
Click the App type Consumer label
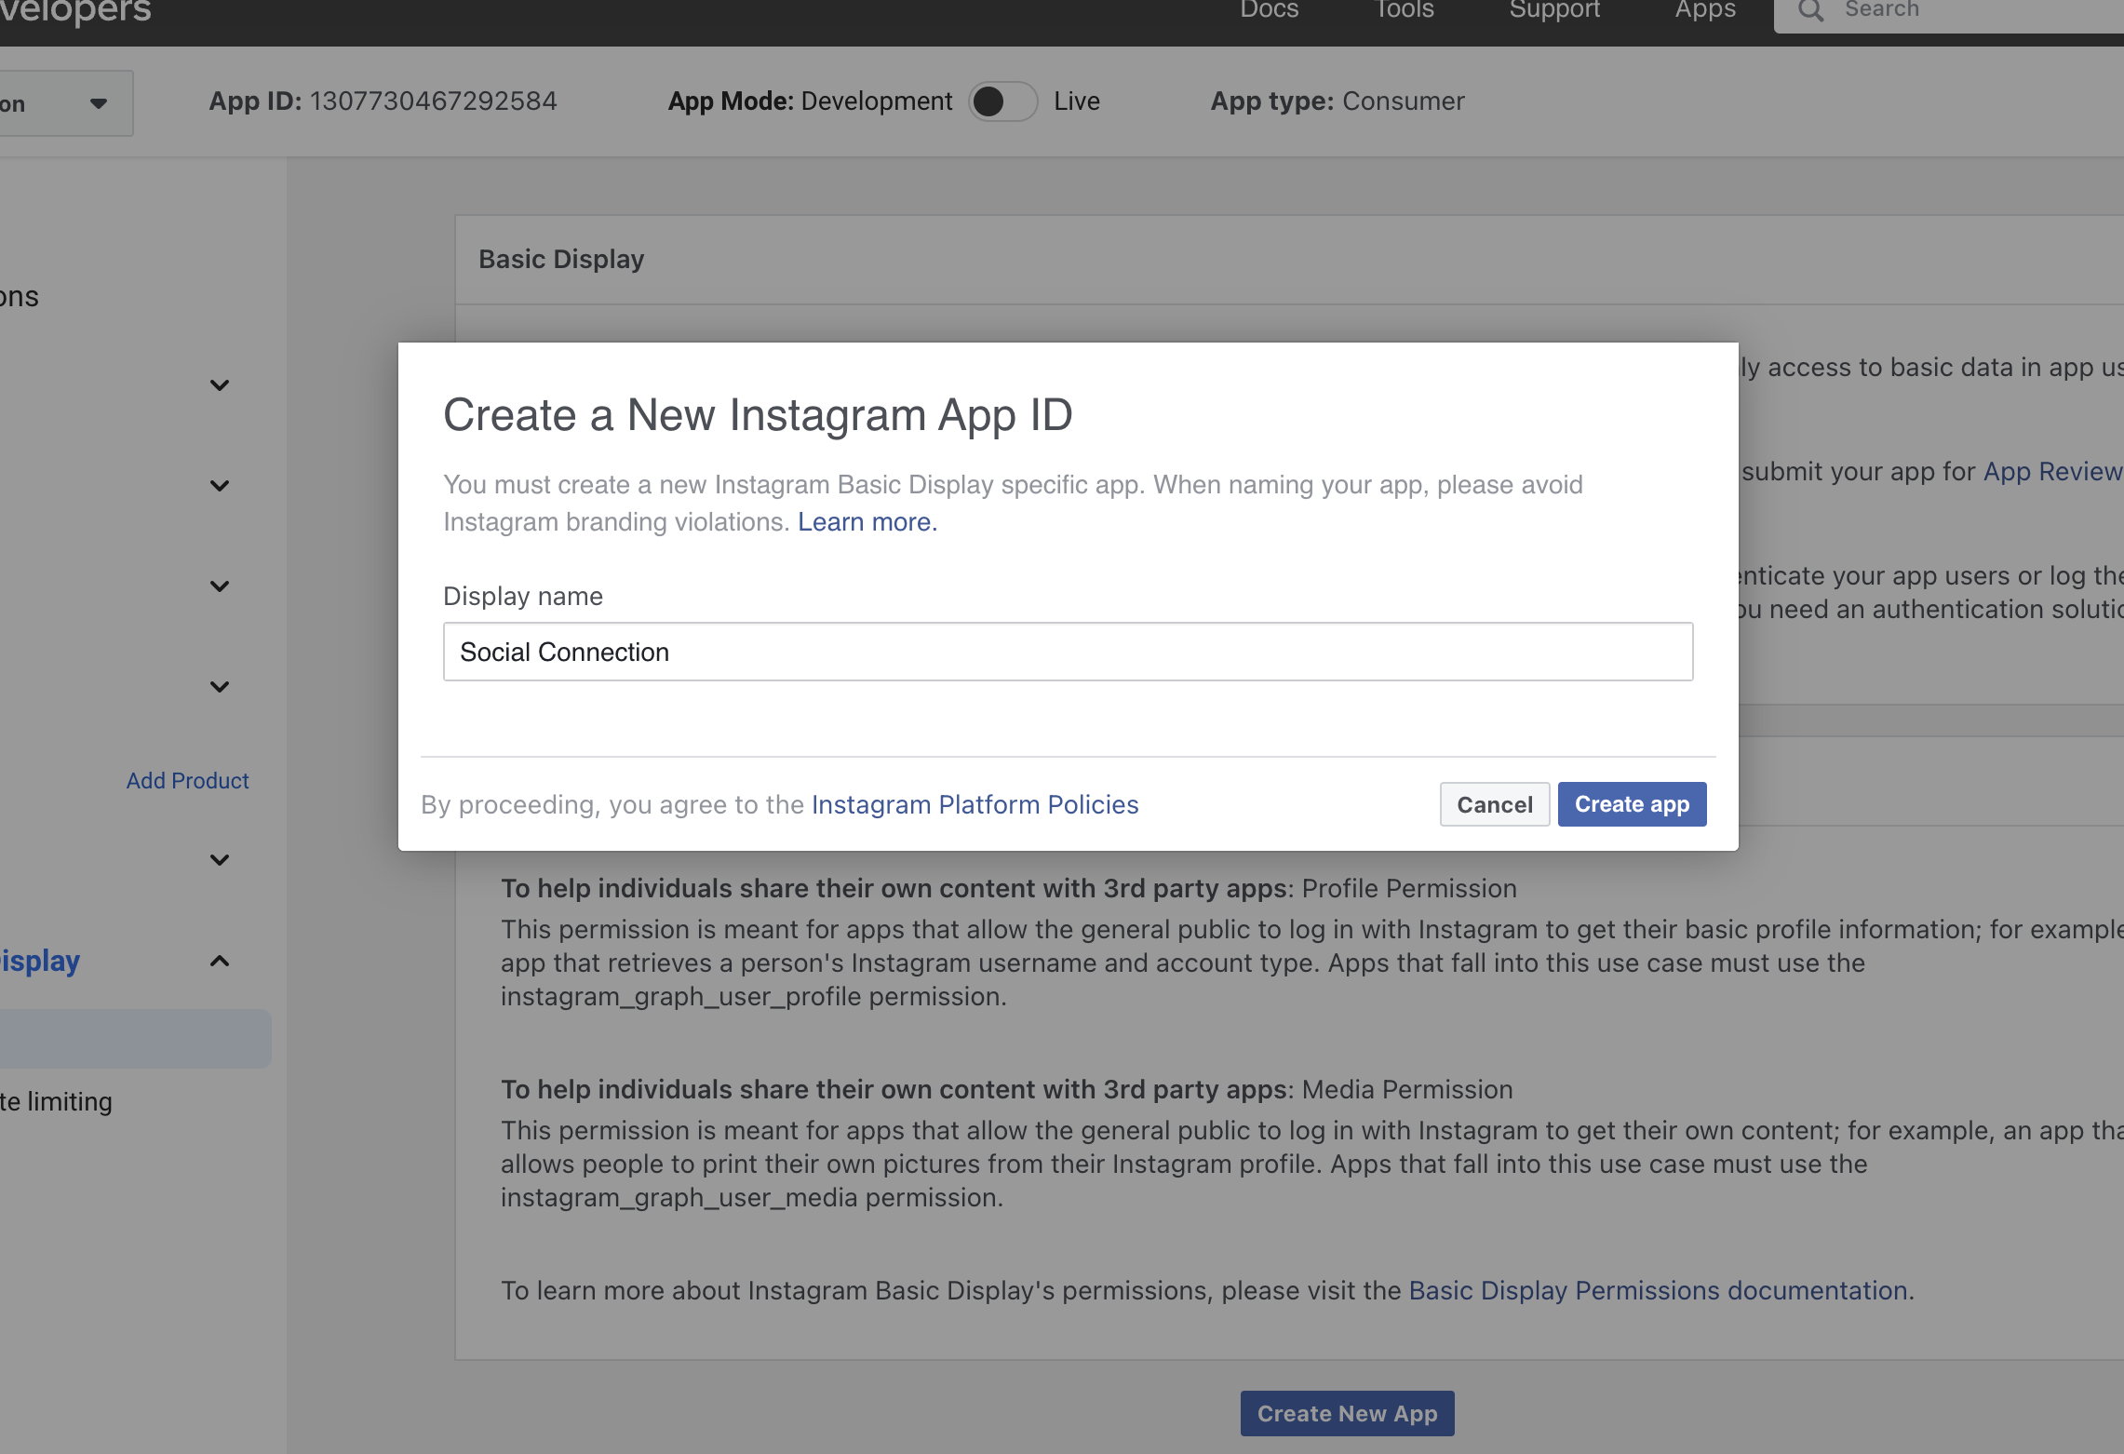point(1338,101)
